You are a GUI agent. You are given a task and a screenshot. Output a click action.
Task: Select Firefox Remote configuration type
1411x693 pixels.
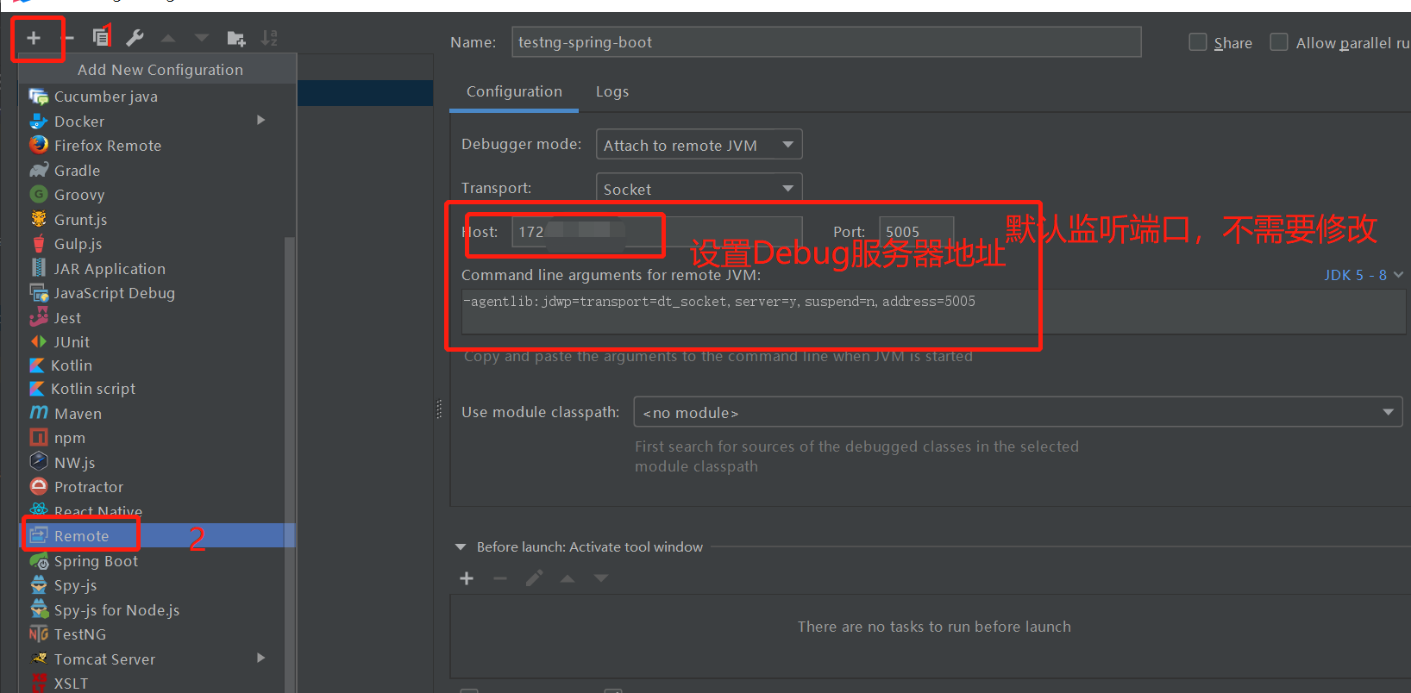coord(158,146)
